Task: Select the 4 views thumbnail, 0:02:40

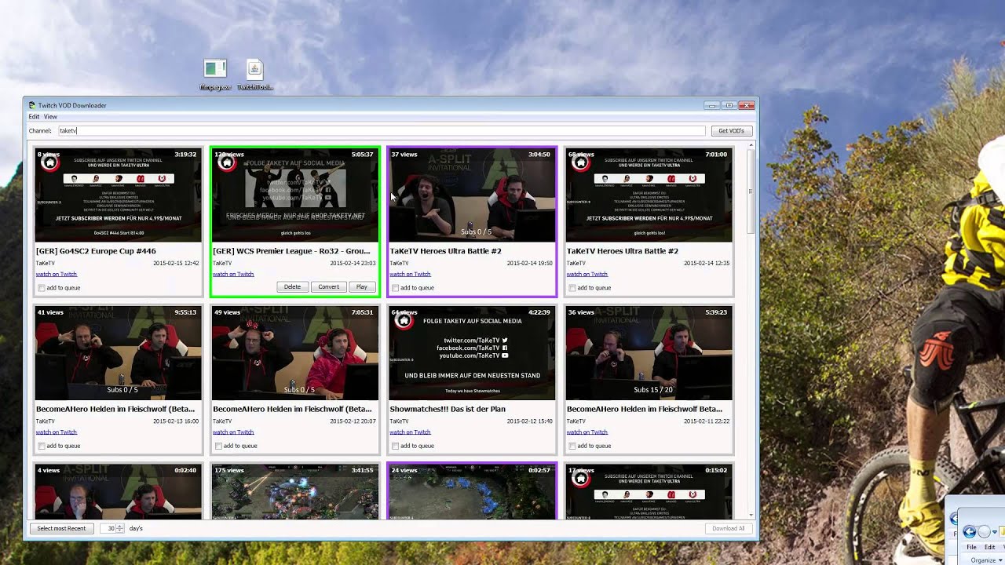Action: [118, 491]
